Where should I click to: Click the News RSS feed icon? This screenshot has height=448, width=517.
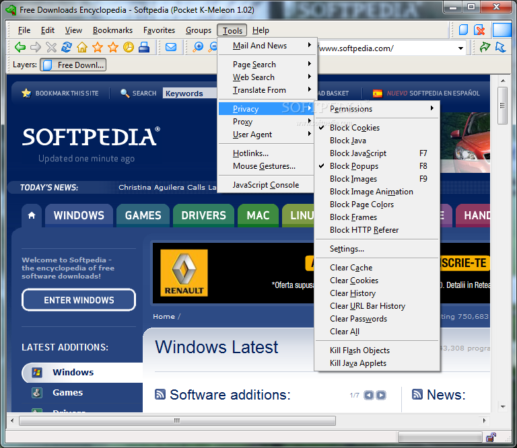click(417, 394)
